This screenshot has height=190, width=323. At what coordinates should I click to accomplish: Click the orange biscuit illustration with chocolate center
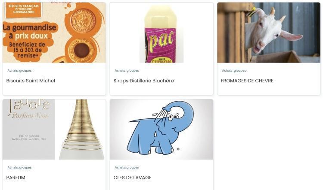[x=82, y=50]
